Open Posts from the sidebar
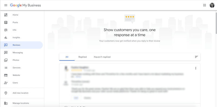Screen dimensions: 217x107 click(x=15, y=23)
